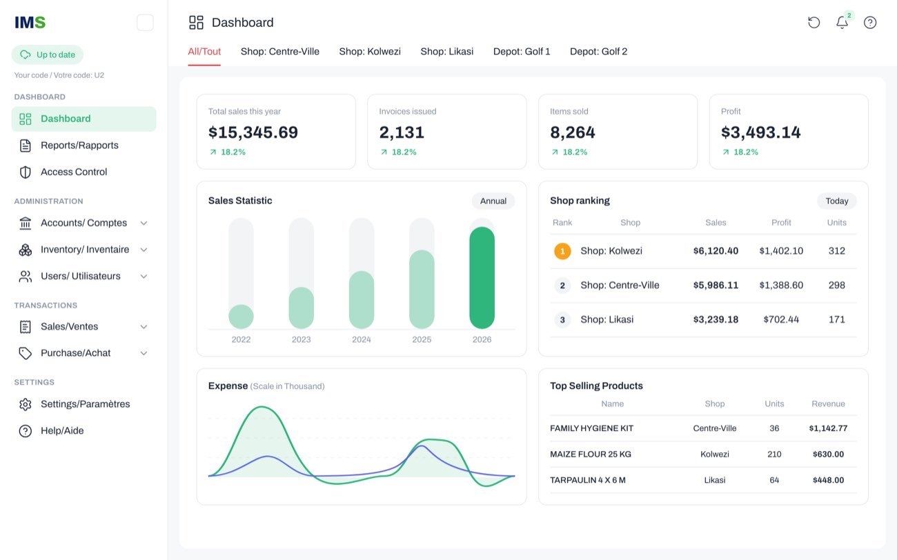Expand the Sales/Ventes chevron
This screenshot has width=897, height=560.
point(144,327)
